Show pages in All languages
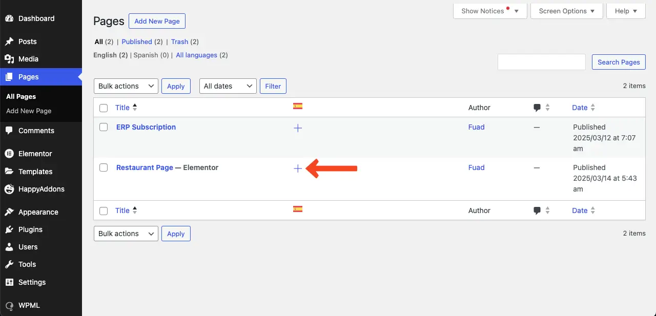The width and height of the screenshot is (656, 316). tap(196, 55)
